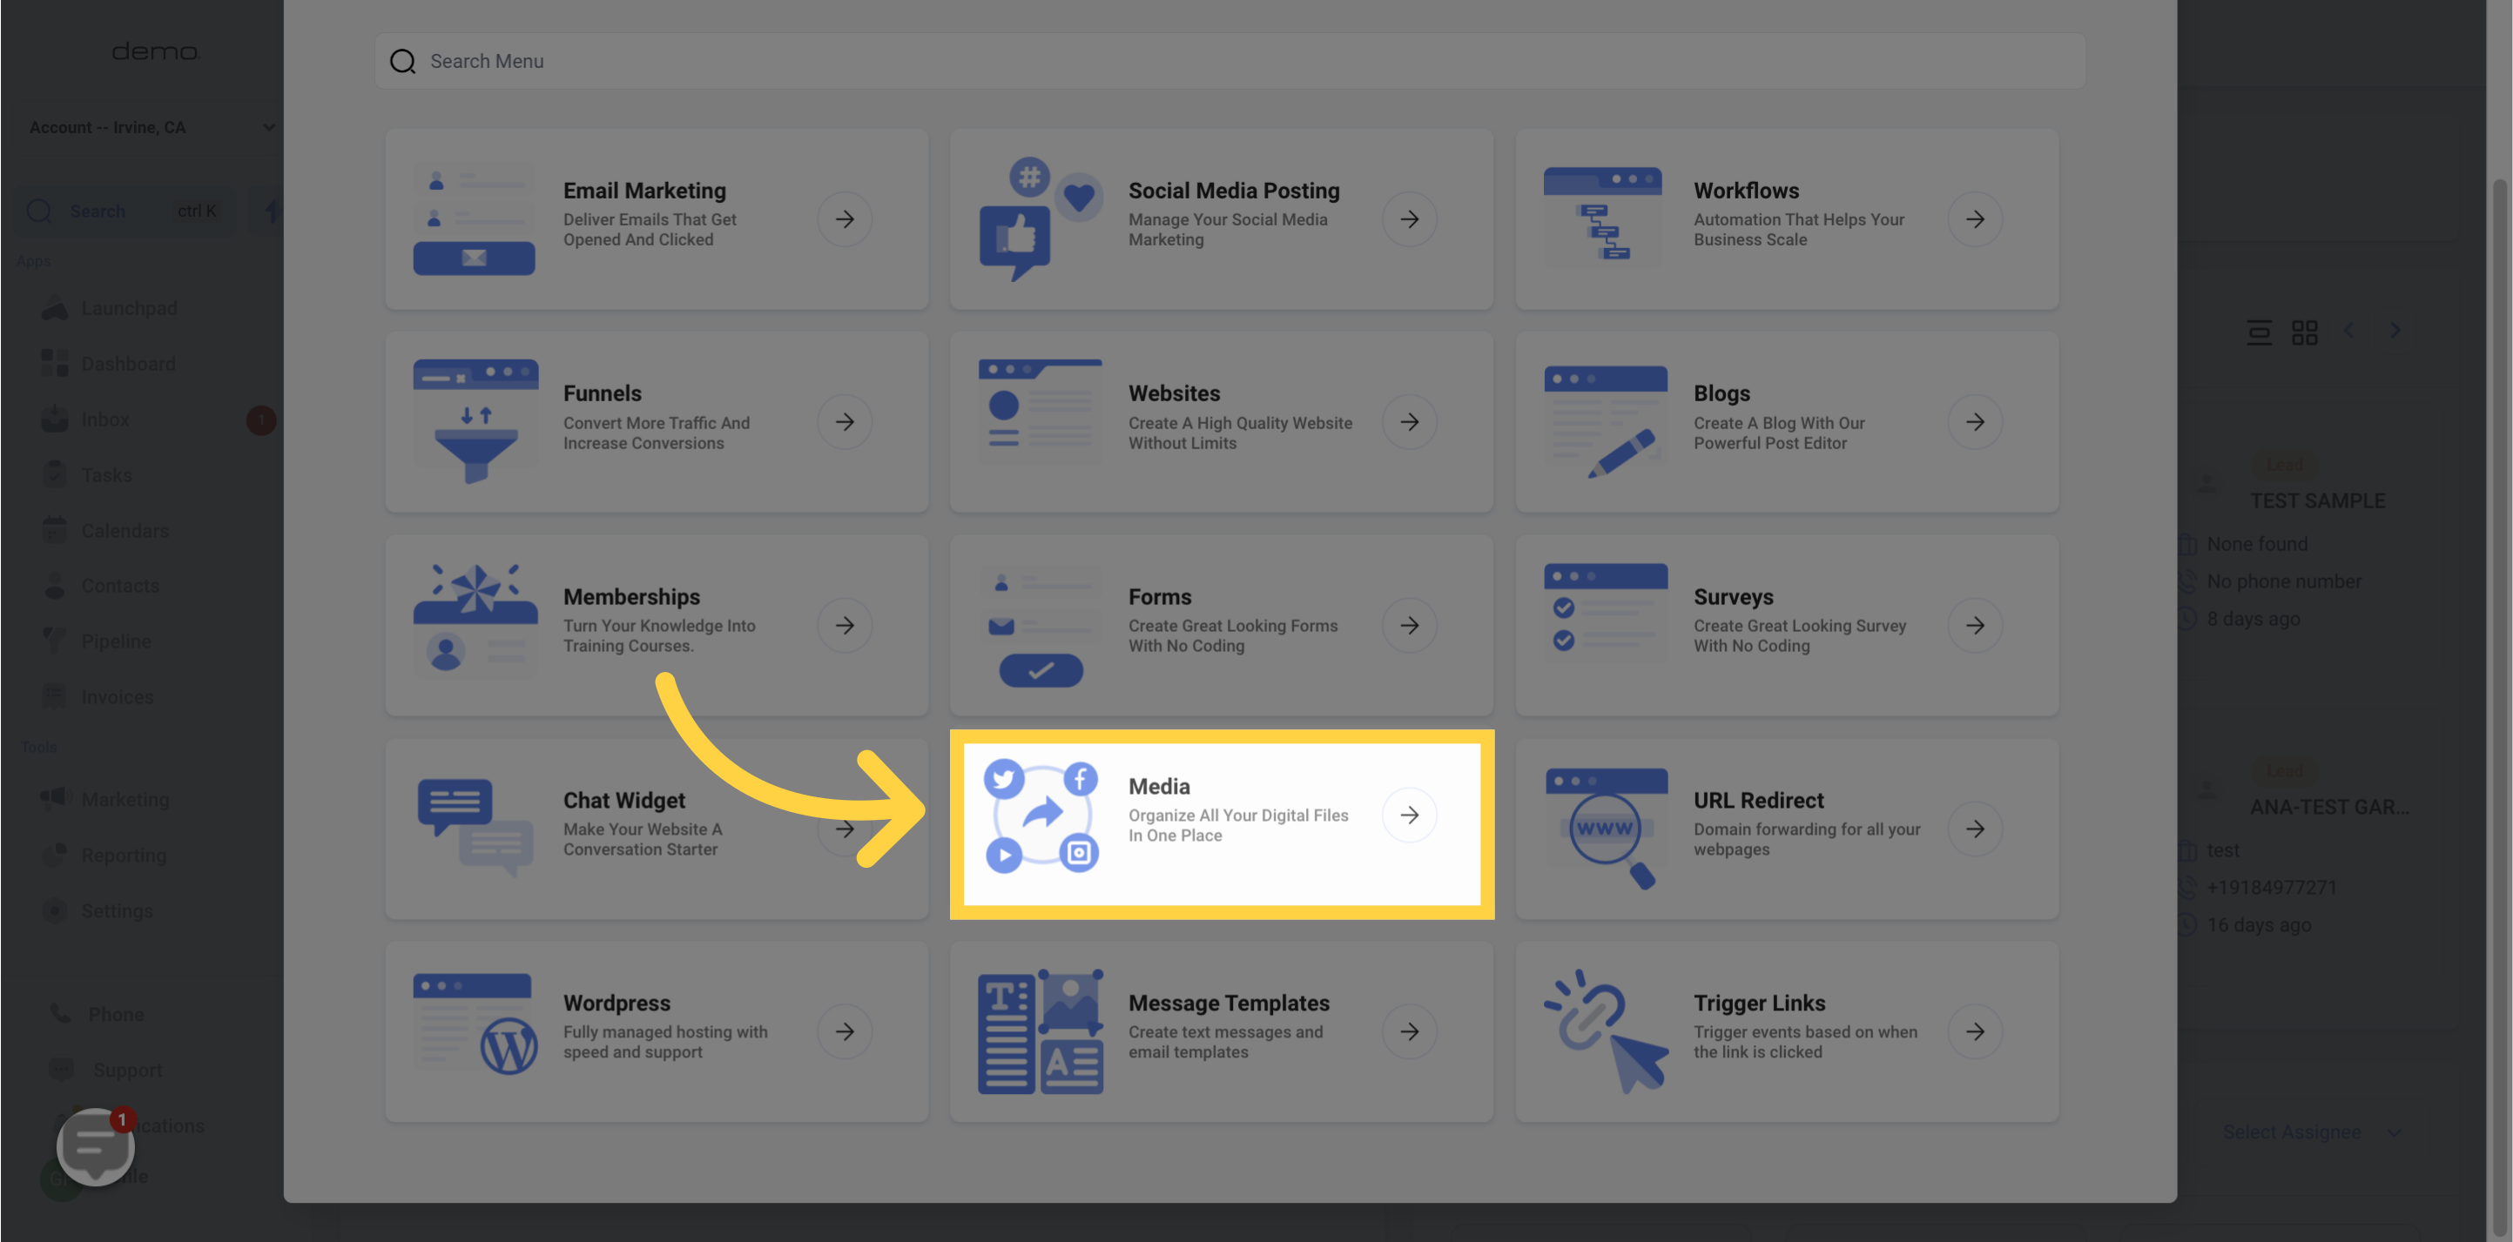Screen dimensions: 2513x1242
Task: Open Trigger Links arrow button
Action: [x=1975, y=1031]
